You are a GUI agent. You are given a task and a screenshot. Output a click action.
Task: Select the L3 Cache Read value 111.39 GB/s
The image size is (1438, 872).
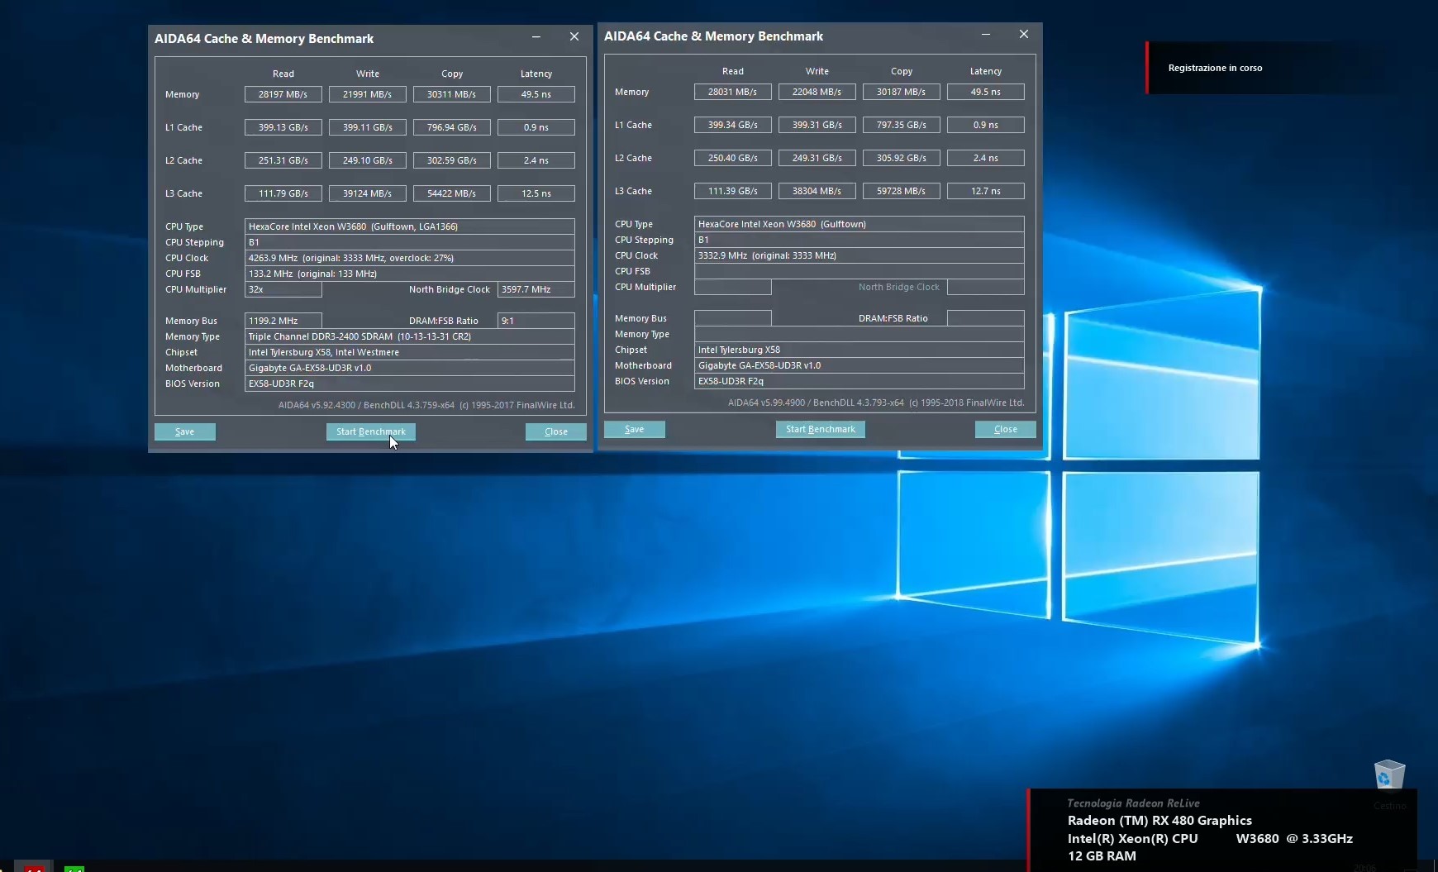coord(733,191)
